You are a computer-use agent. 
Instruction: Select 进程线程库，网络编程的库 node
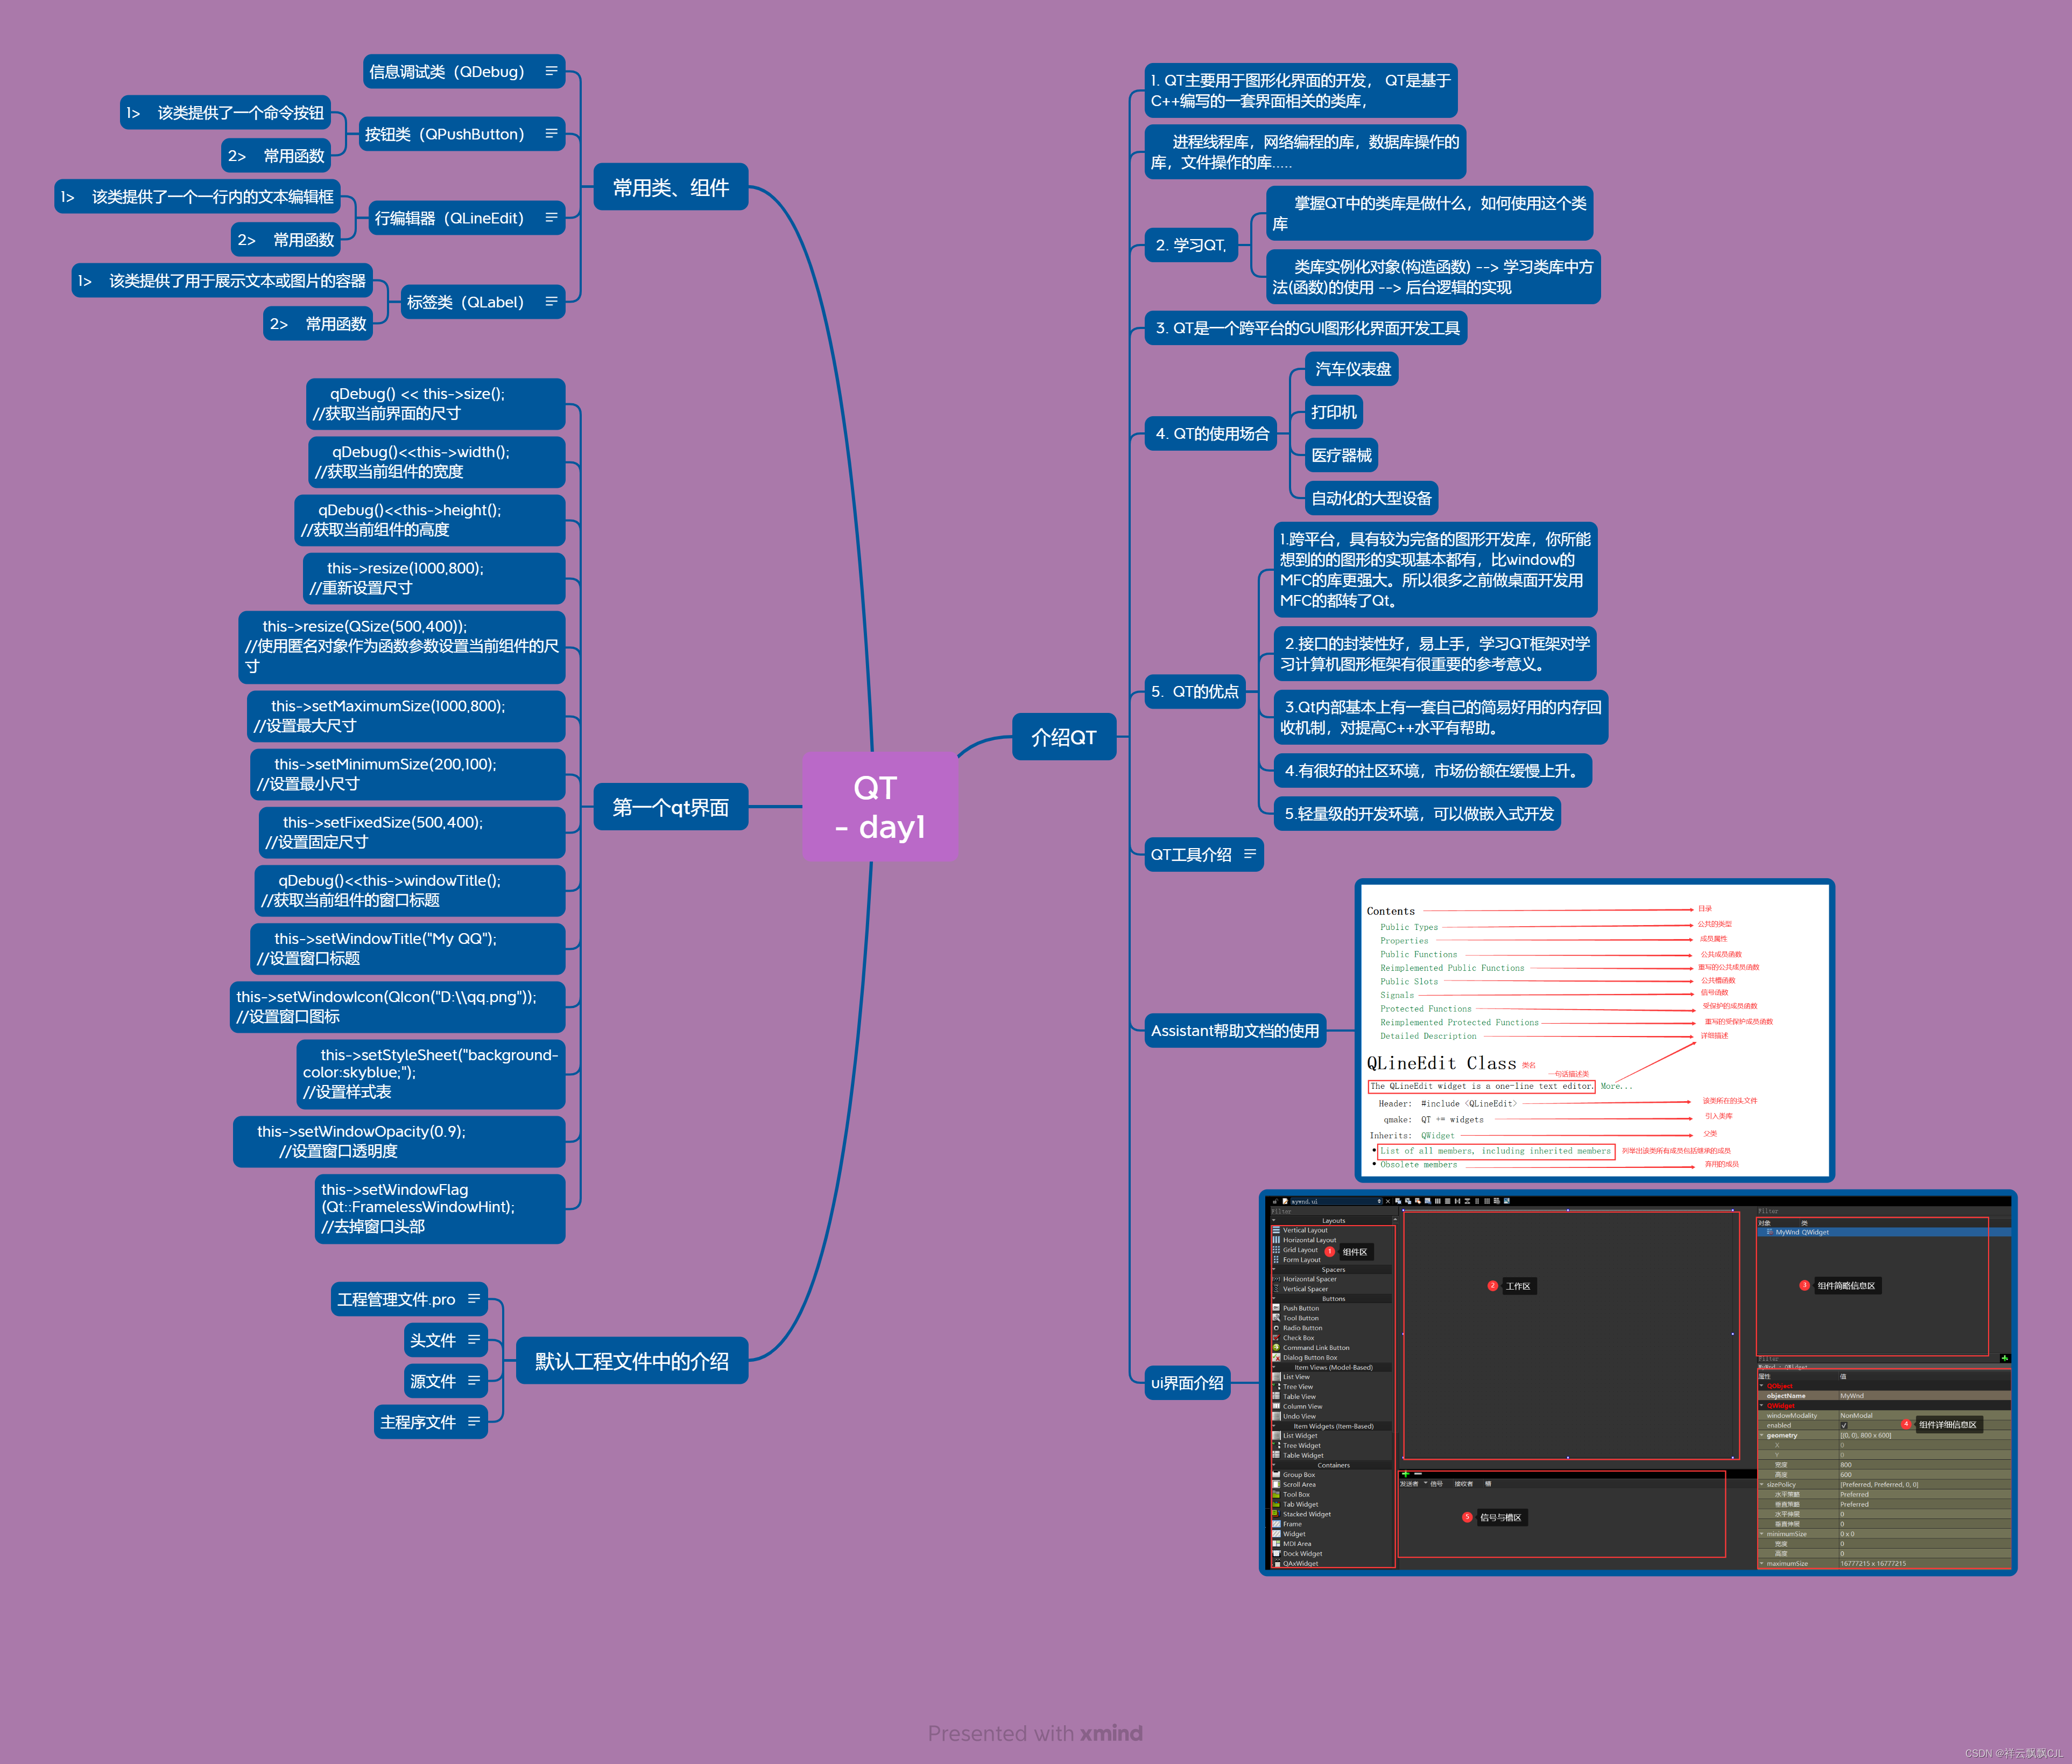tap(1305, 152)
